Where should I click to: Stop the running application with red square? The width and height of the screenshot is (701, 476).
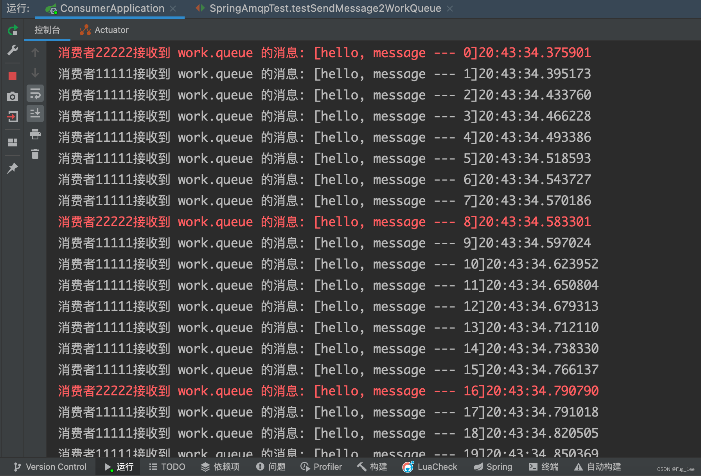coord(13,76)
